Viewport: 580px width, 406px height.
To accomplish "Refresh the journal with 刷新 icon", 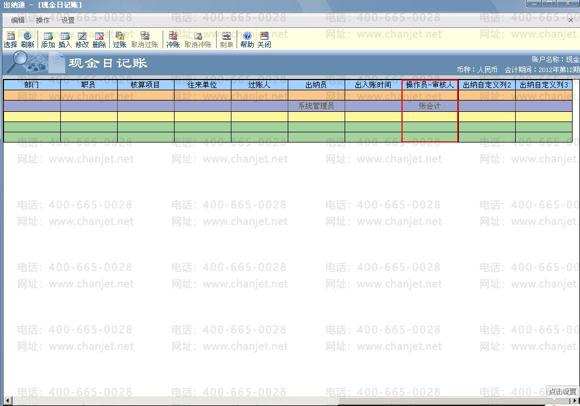I will [x=27, y=40].
